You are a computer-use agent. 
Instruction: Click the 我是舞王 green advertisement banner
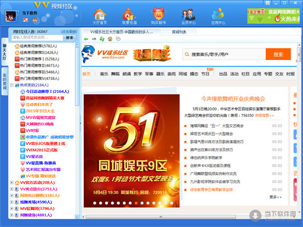click(x=274, y=16)
